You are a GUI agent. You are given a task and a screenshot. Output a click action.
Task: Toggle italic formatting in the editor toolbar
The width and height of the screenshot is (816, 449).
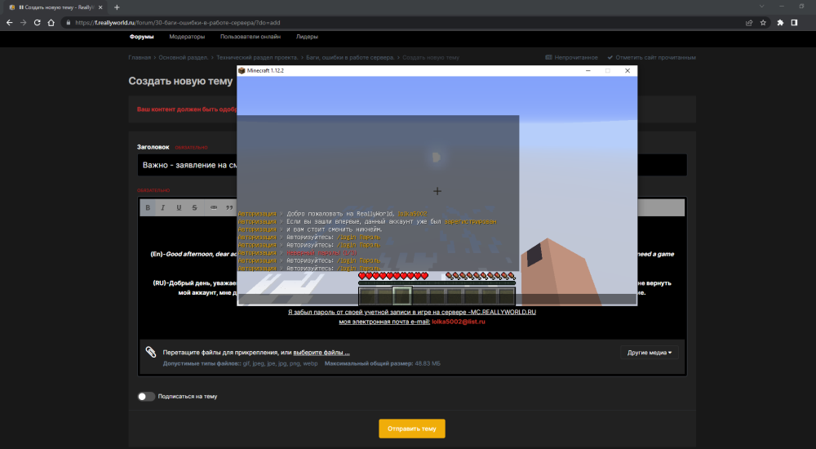[163, 207]
